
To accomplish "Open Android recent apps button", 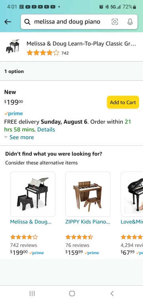I will point(32,294).
